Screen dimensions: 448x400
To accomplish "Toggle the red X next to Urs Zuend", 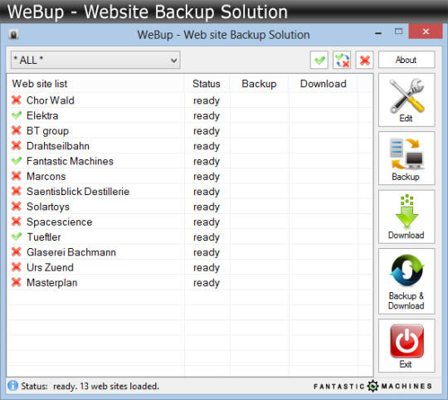I will (x=17, y=267).
